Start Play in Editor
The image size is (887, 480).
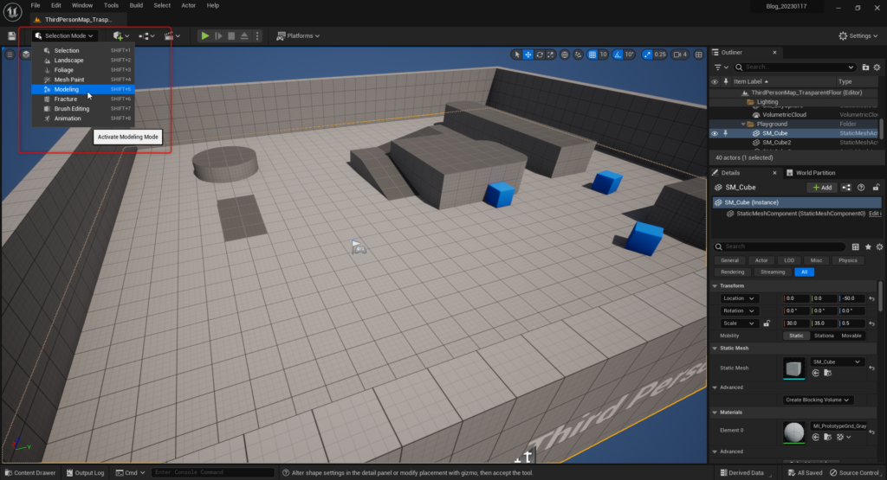(204, 35)
